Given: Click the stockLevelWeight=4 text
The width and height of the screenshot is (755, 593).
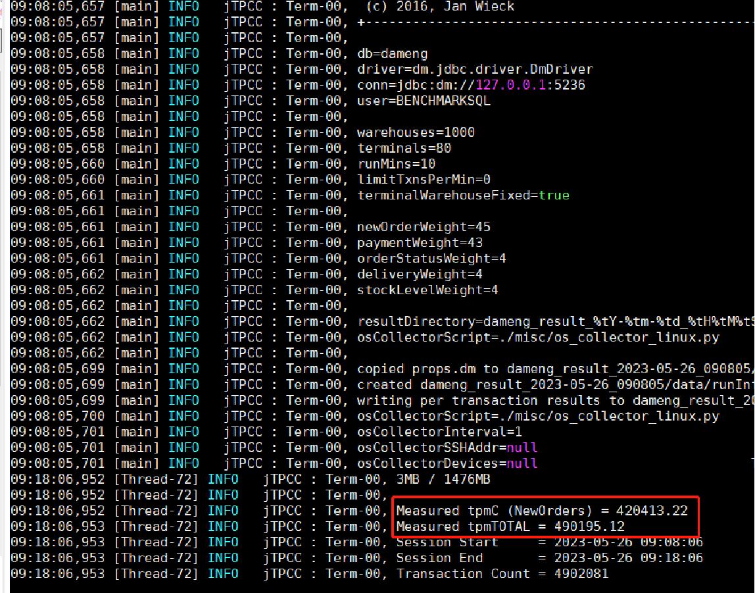Looking at the screenshot, I should click(427, 290).
